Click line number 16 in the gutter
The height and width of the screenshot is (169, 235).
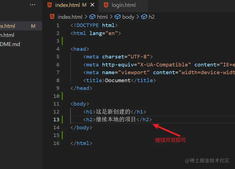pyautogui.click(x=56, y=143)
